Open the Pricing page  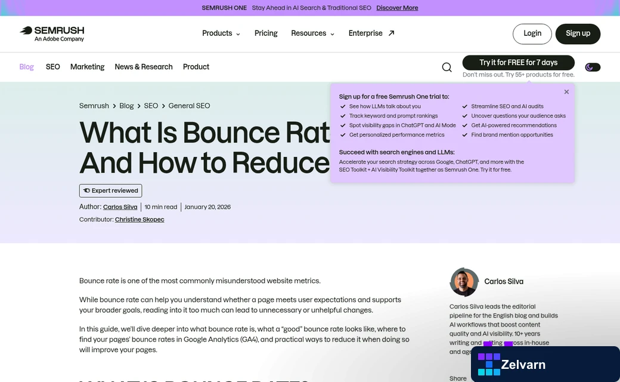pos(266,33)
